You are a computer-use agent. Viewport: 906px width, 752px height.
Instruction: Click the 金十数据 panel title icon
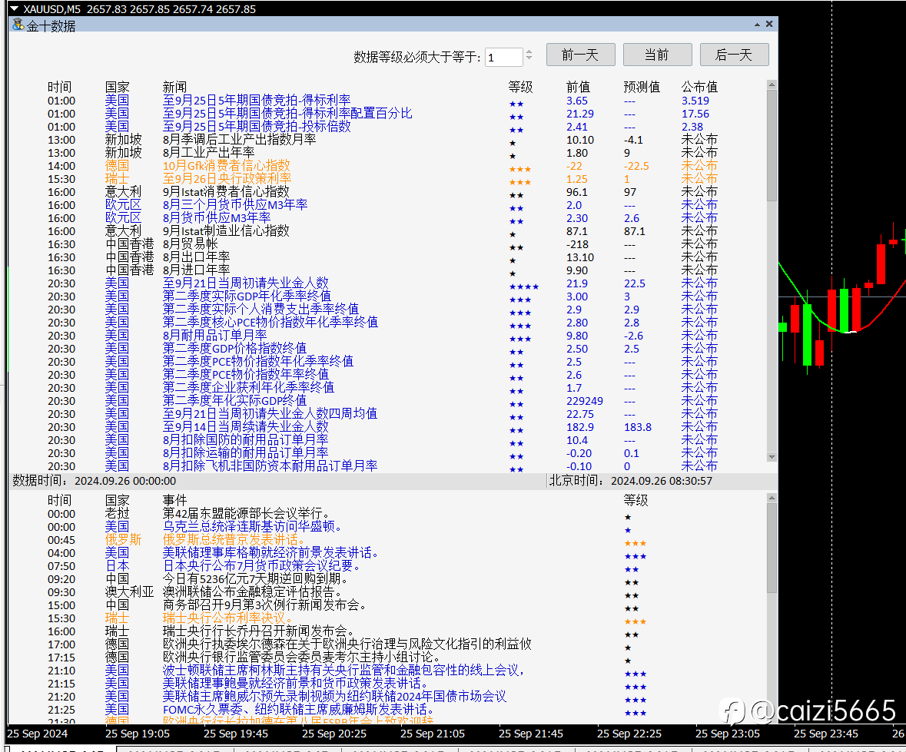click(18, 25)
